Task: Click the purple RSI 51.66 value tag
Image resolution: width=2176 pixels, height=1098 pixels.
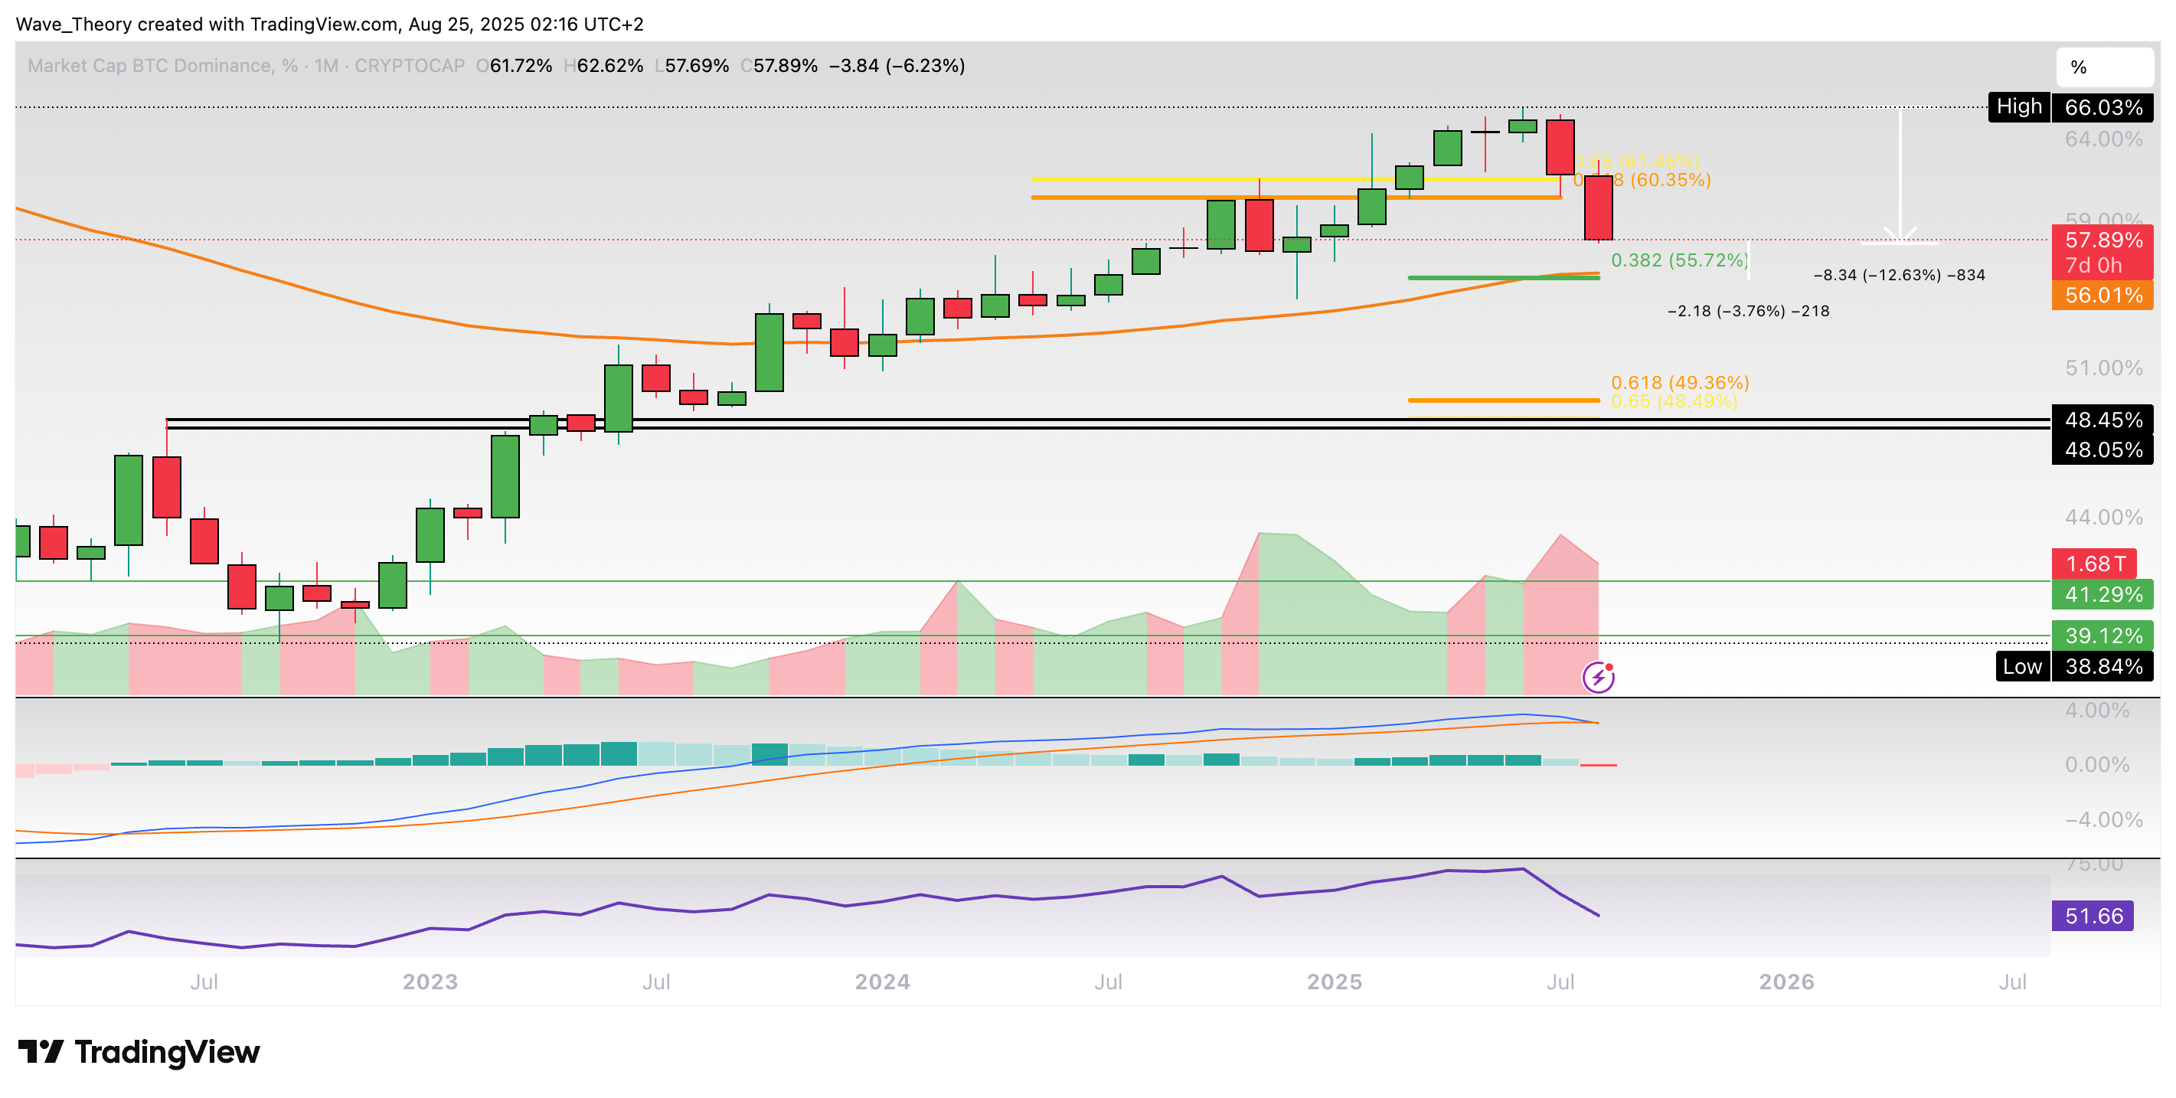Action: tap(2093, 916)
